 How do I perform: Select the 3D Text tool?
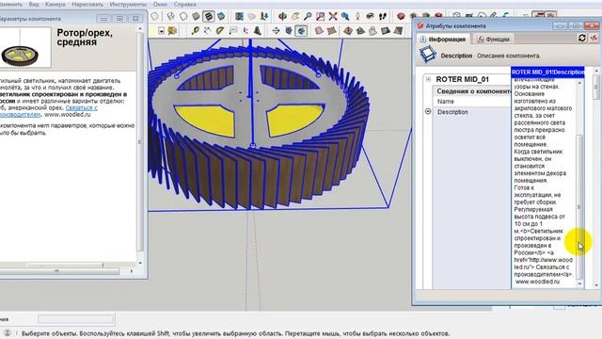click(257, 30)
